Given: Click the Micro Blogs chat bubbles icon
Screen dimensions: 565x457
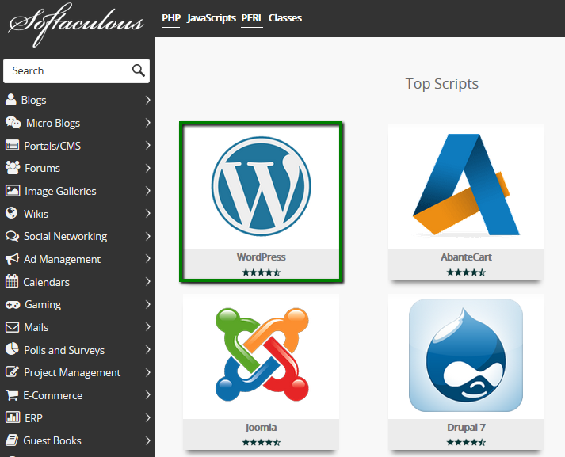Looking at the screenshot, I should click(13, 123).
